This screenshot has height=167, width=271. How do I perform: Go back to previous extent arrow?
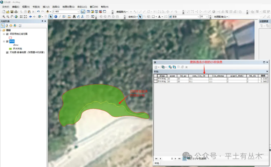click(x=30, y=17)
